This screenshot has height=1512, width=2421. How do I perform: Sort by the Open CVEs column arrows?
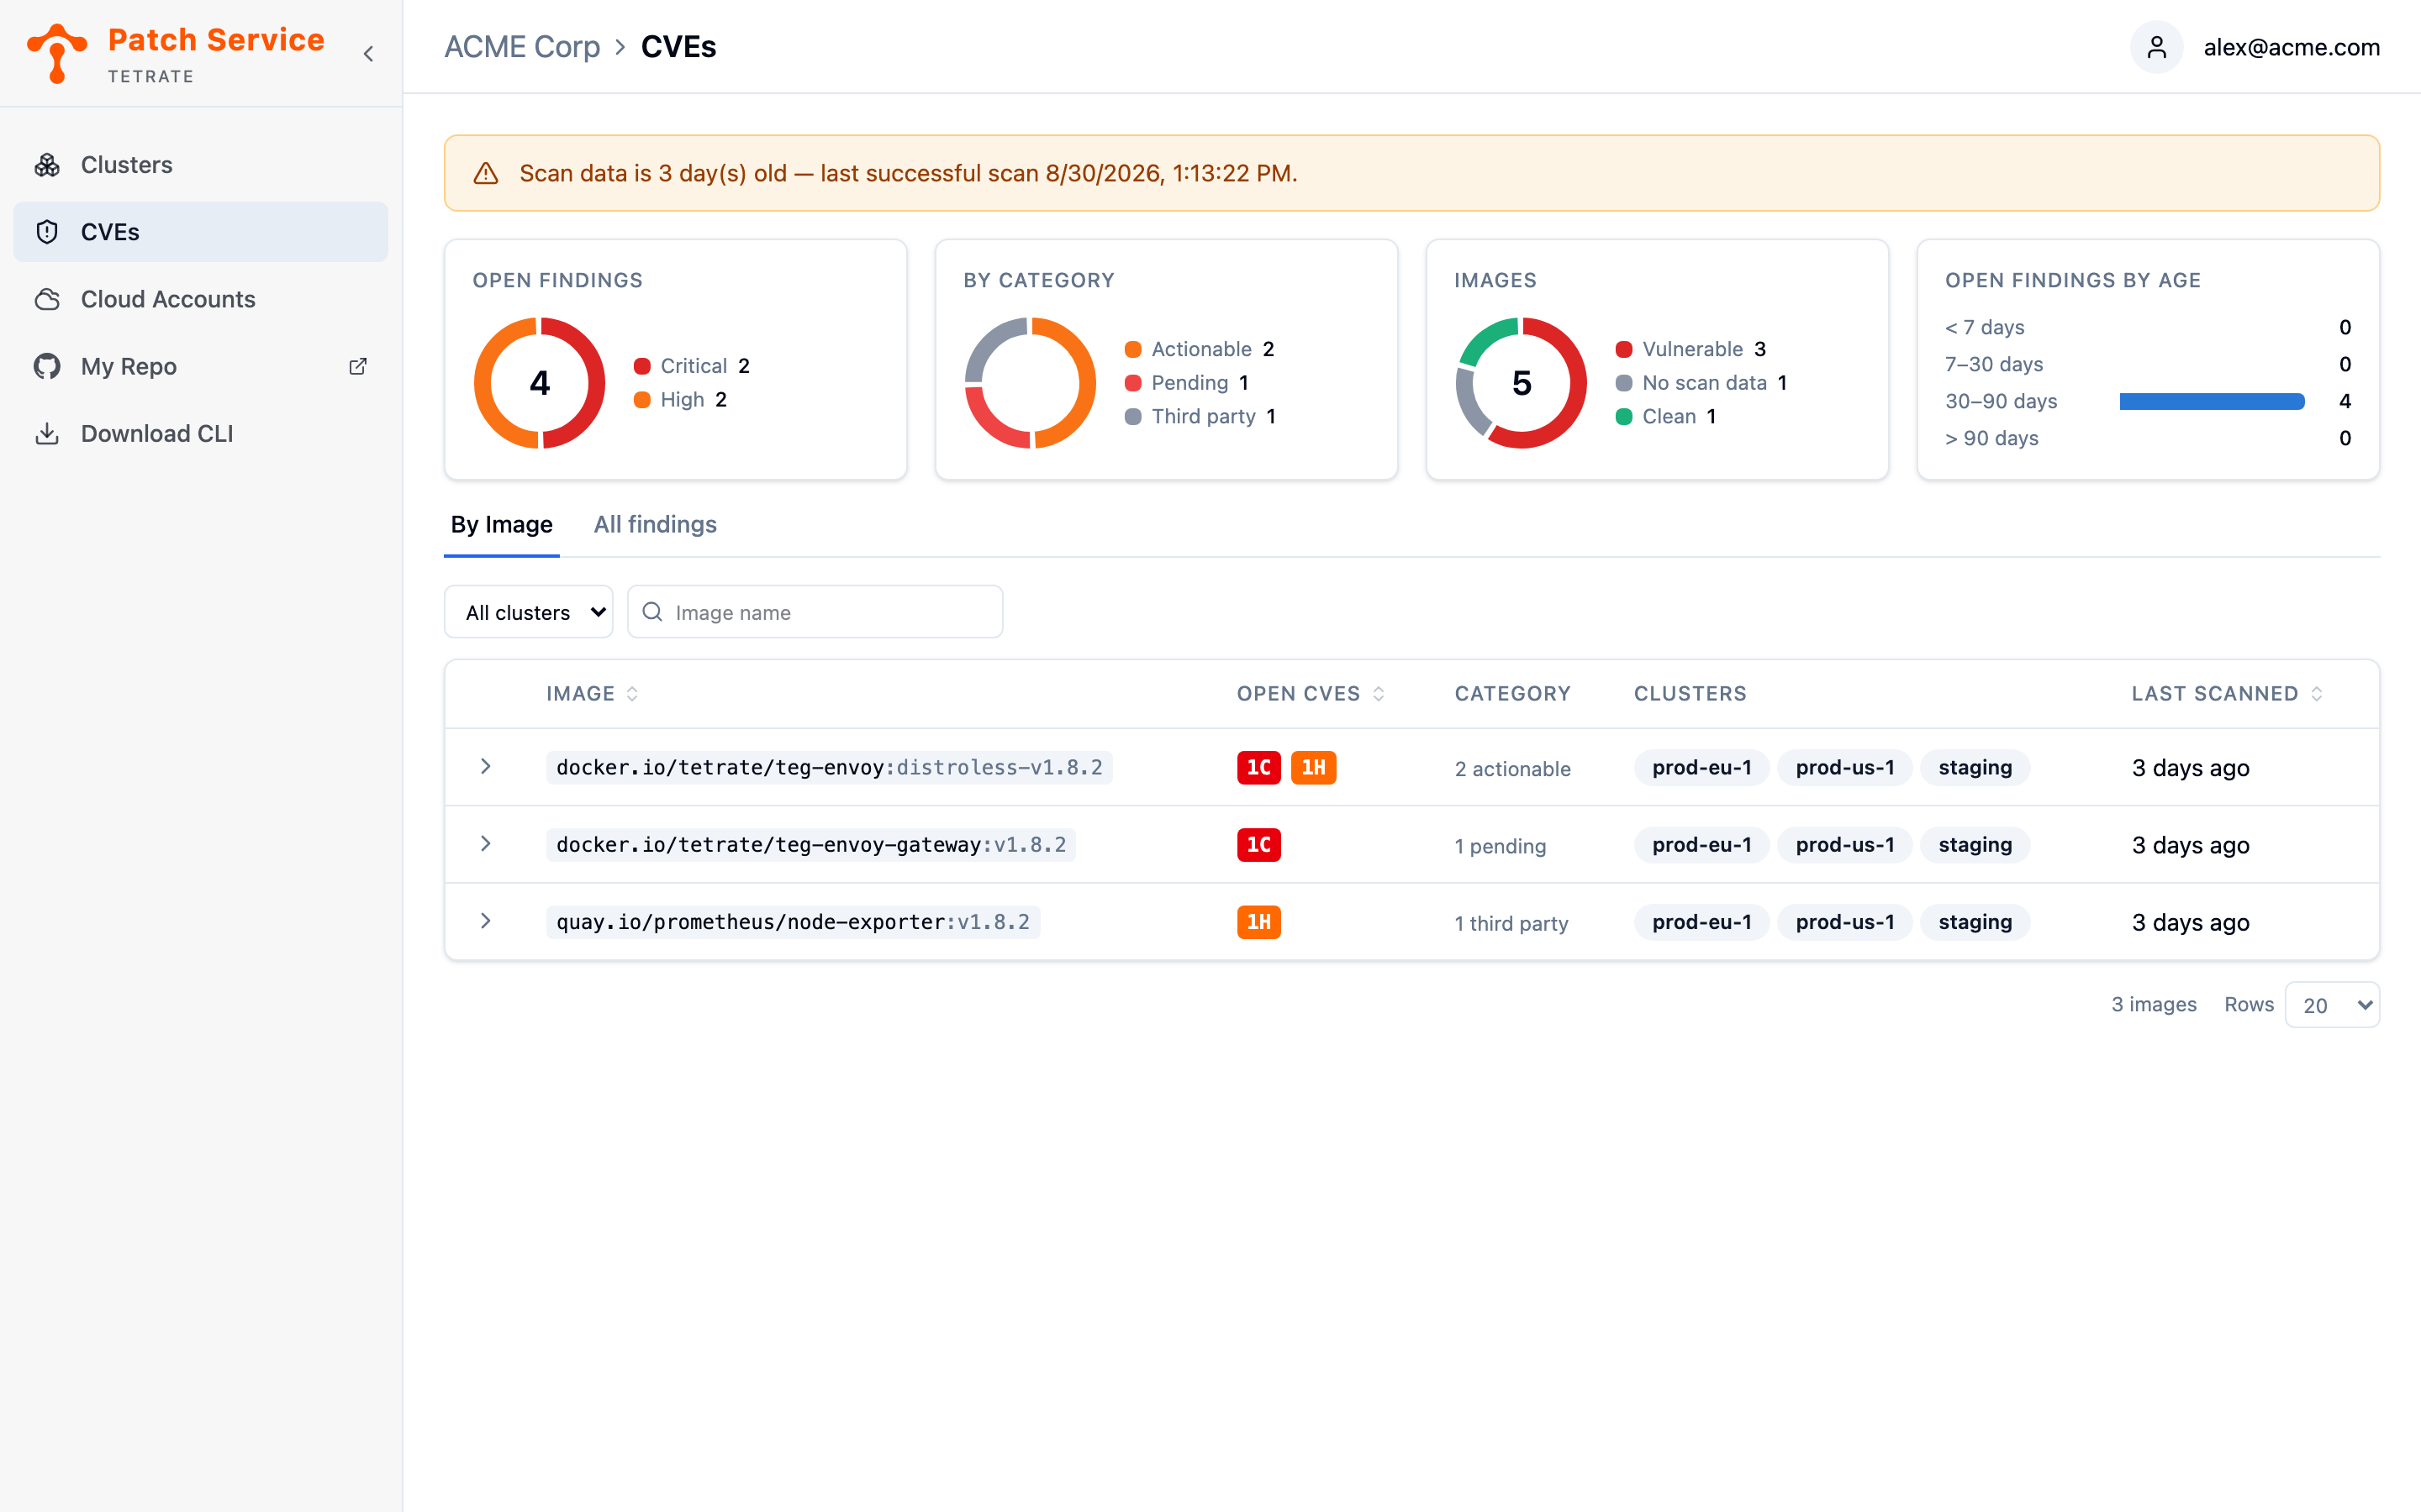tap(1379, 694)
